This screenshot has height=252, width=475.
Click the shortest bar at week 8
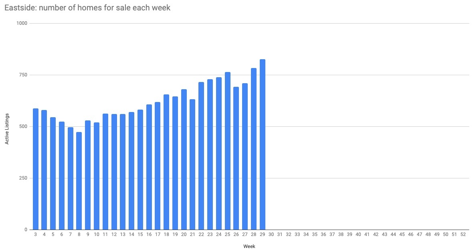(x=79, y=181)
